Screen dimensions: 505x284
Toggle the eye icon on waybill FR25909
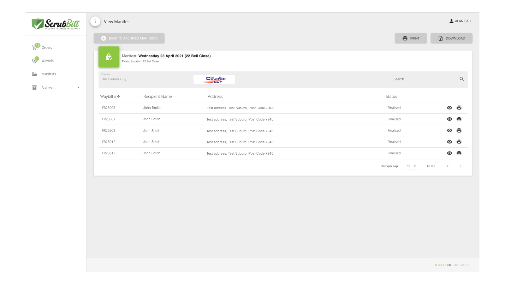click(x=449, y=130)
